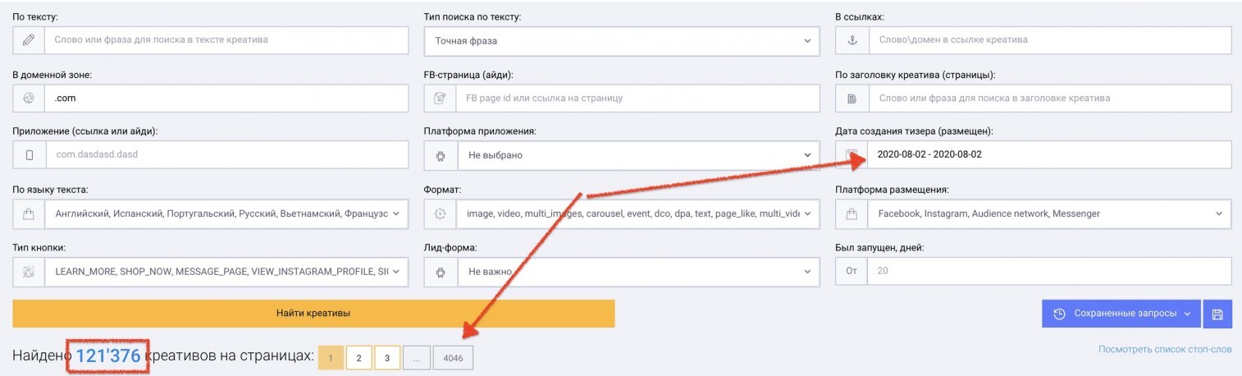Open the Лид-форма dropdown
Image resolution: width=1242 pixels, height=376 pixels.
[622, 272]
